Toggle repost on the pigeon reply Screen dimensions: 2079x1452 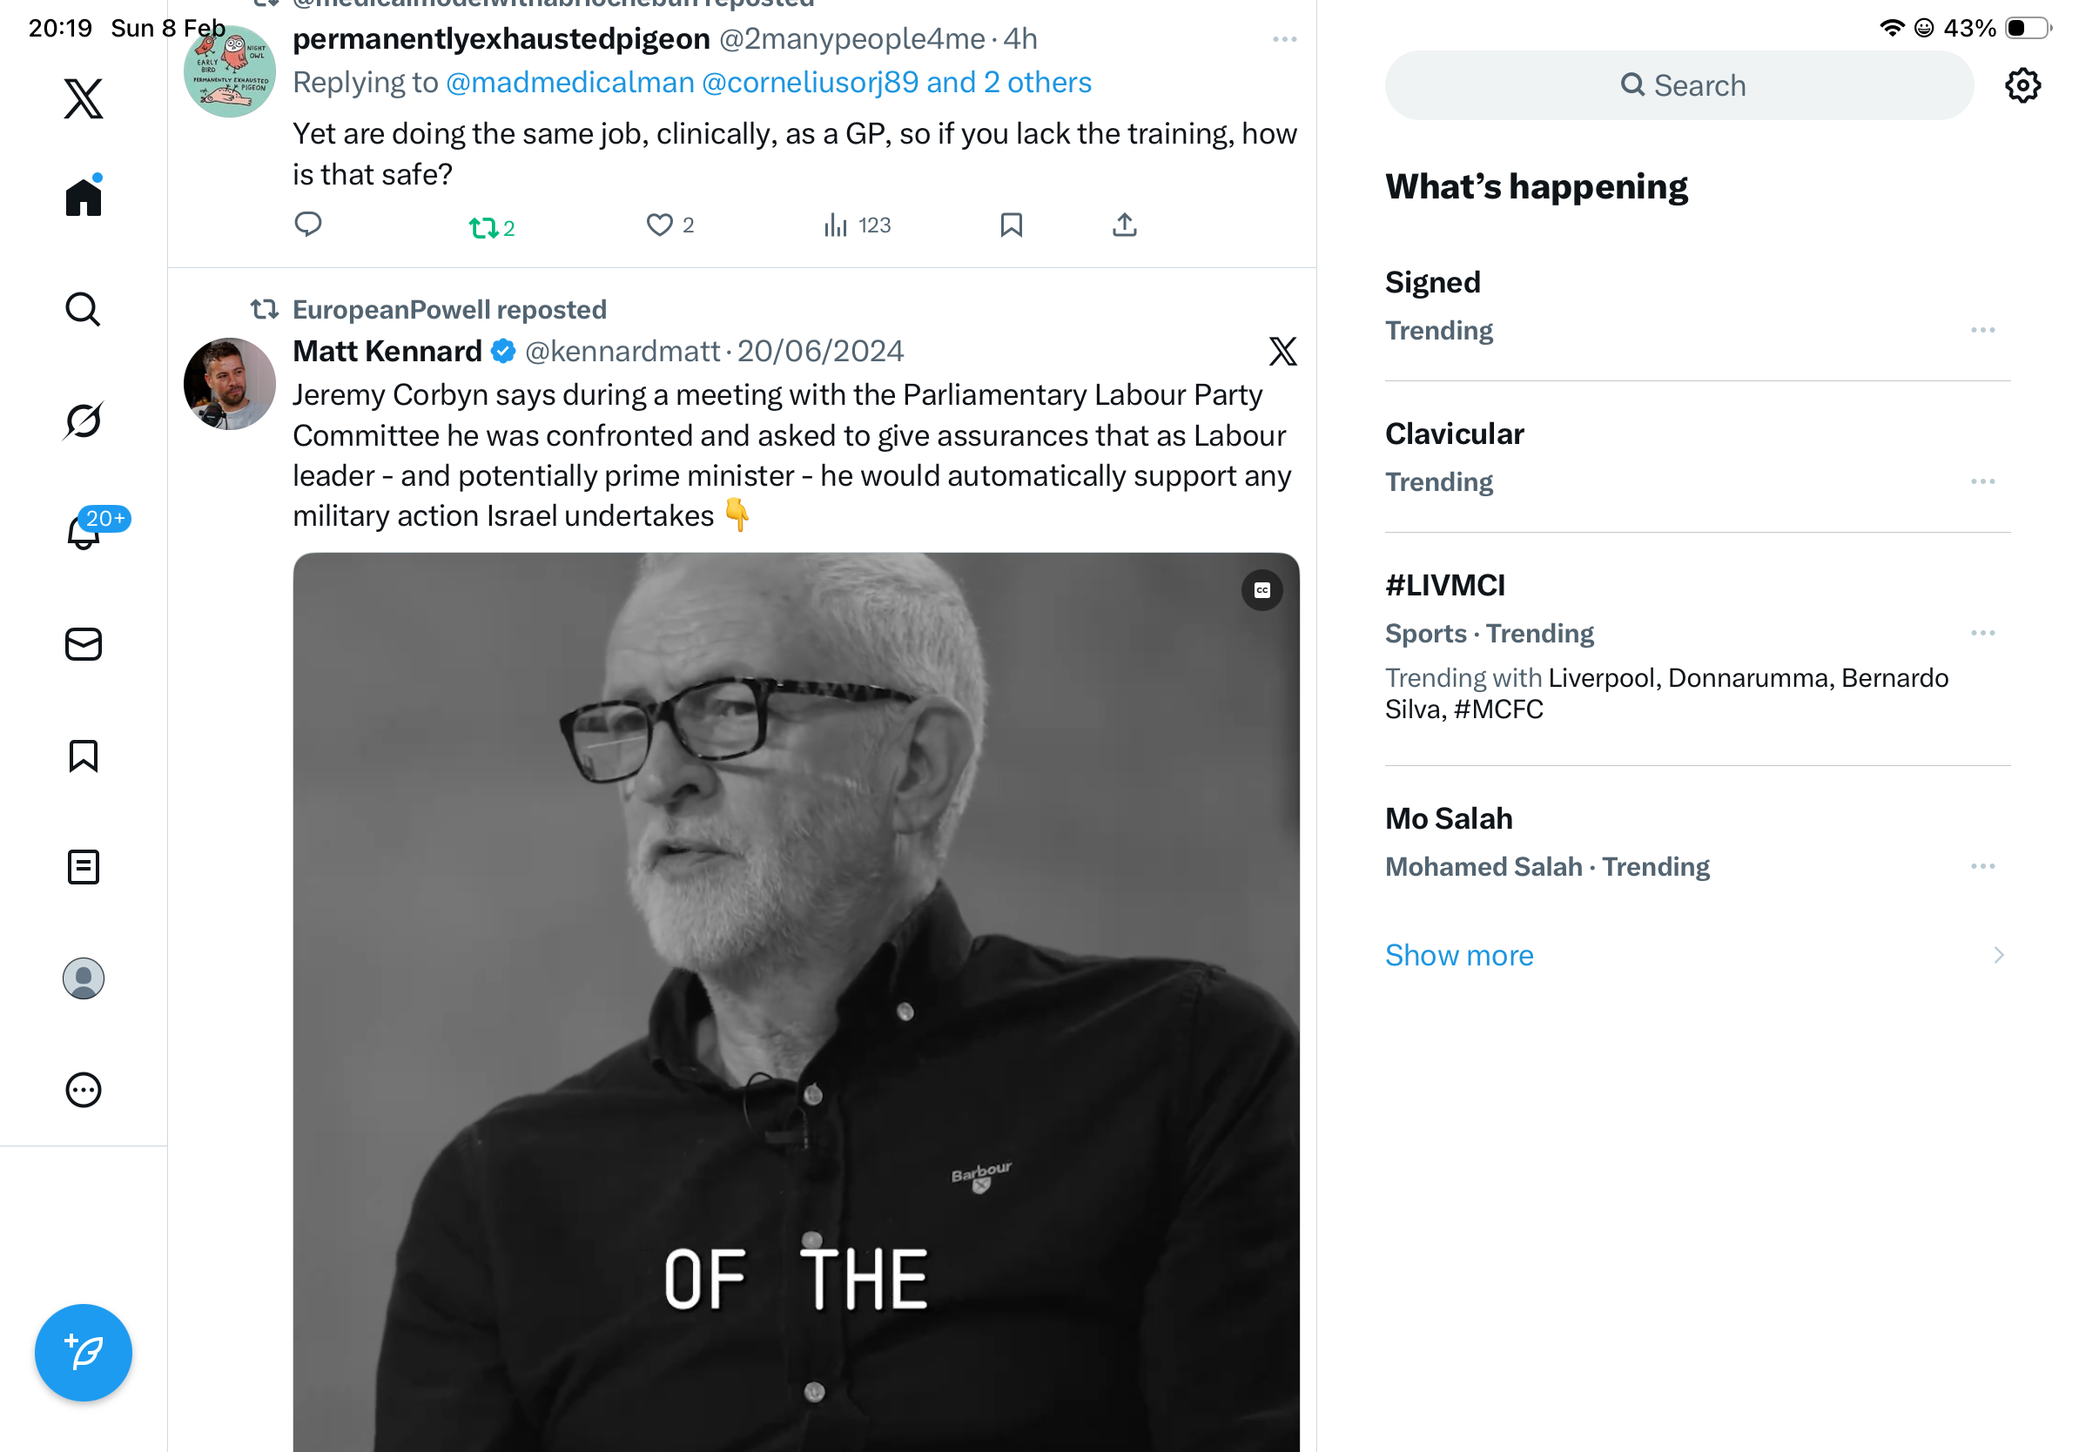point(483,226)
